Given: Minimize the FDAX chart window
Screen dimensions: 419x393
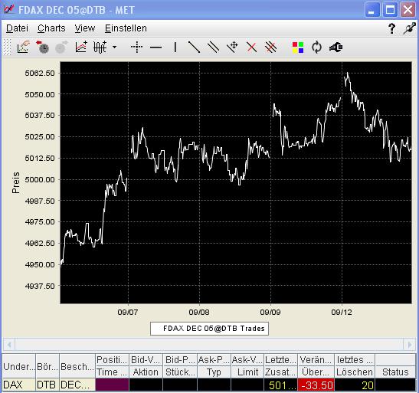Looking at the screenshot, I should [x=372, y=10].
